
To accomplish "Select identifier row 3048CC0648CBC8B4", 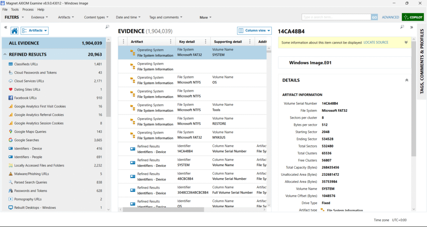I will pyautogui.click(x=192, y=190).
